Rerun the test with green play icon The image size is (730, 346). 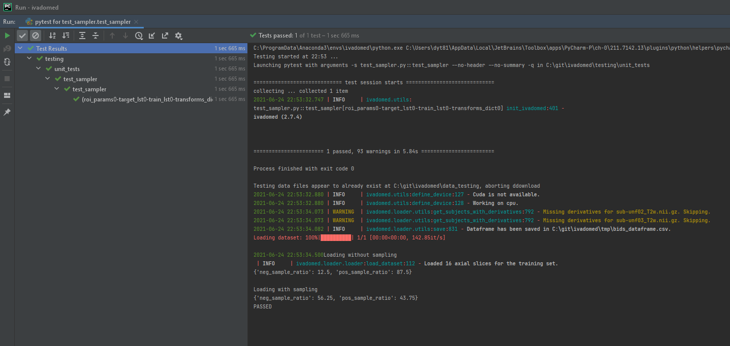[7, 36]
